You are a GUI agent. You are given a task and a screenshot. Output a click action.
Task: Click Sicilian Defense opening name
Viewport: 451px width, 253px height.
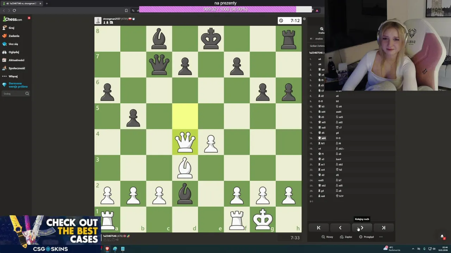tap(317, 46)
